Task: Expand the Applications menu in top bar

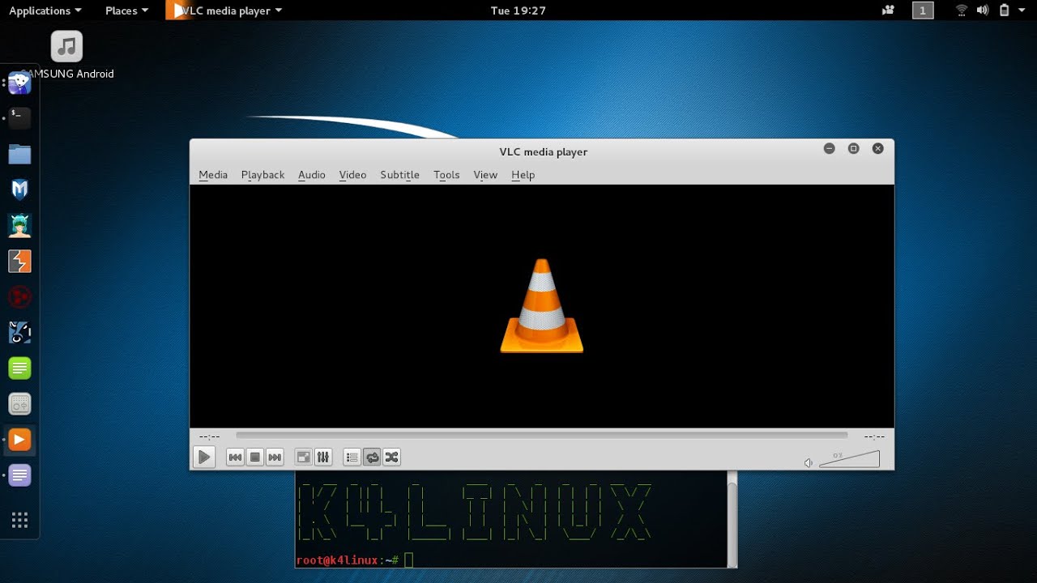Action: pyautogui.click(x=45, y=11)
